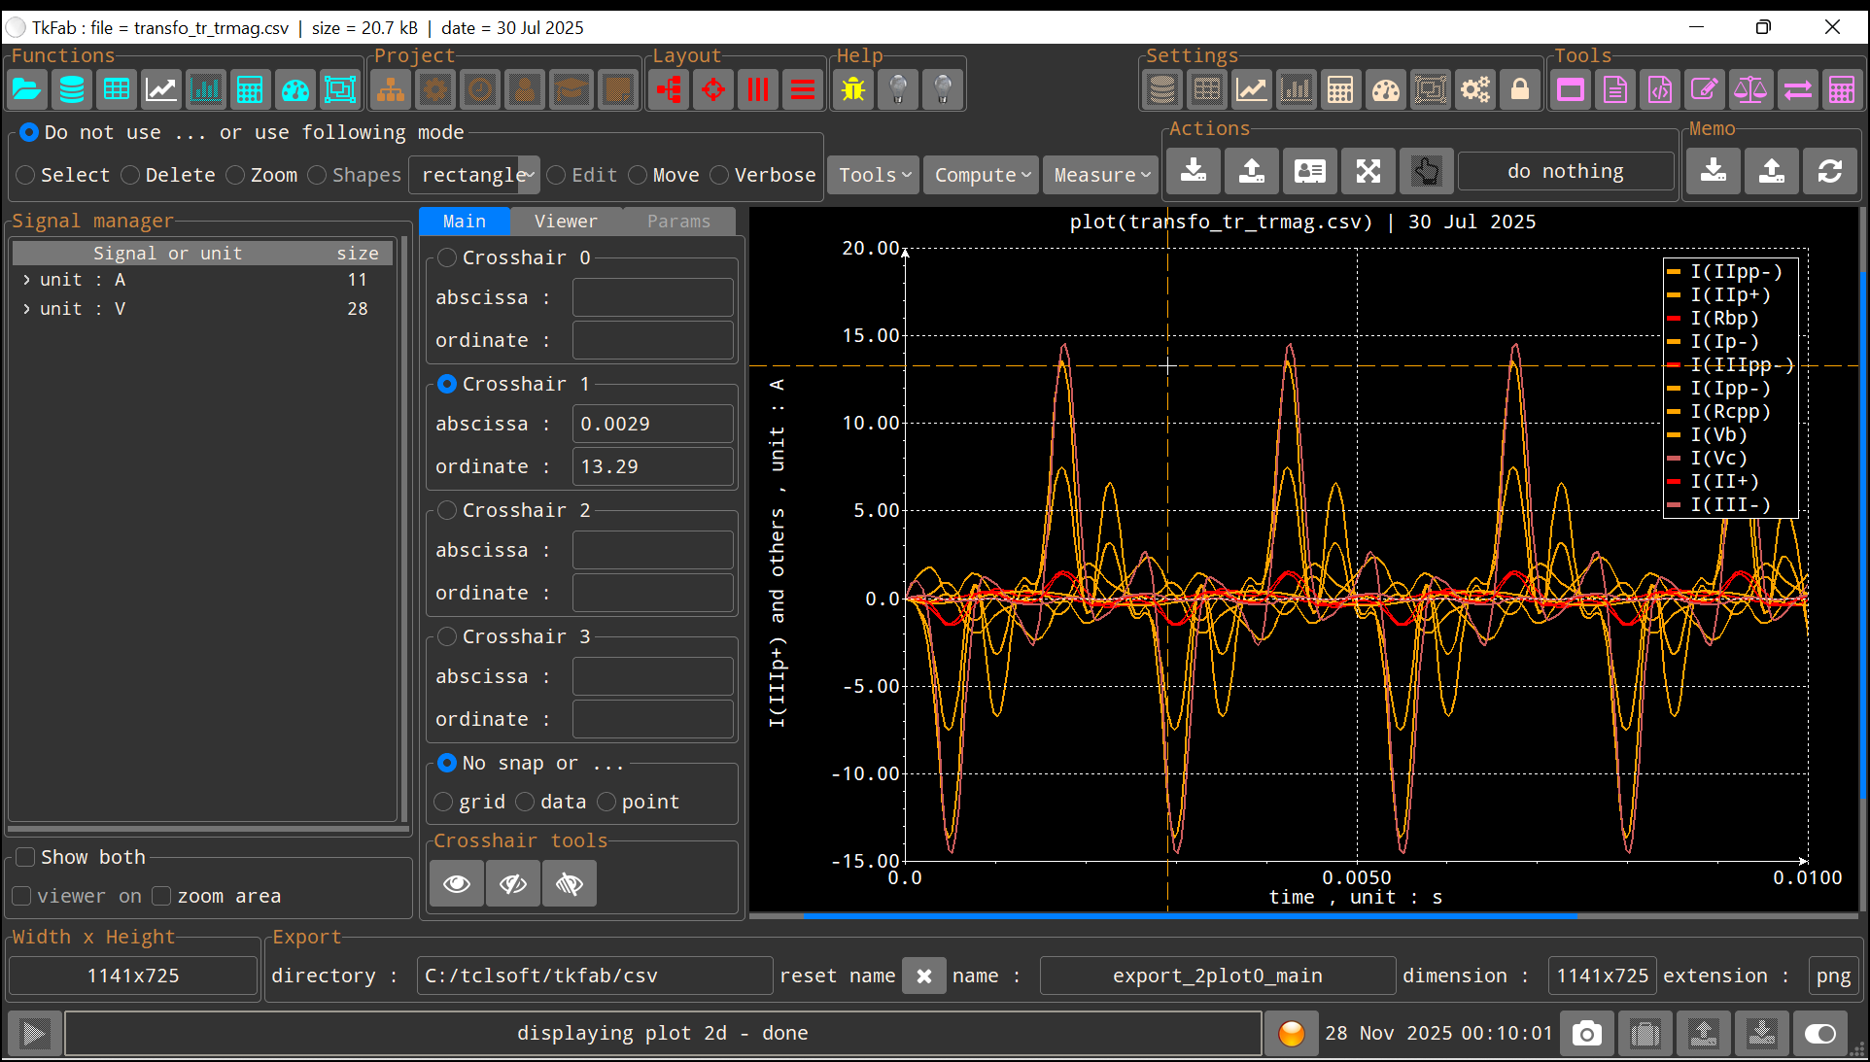
Task: Show crosshairs with eye icon
Action: (x=457, y=883)
